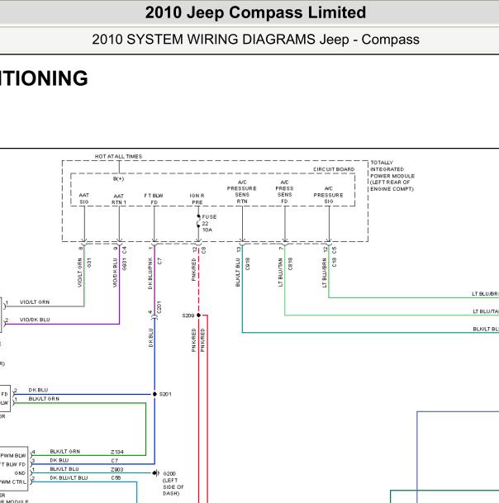Click the "HOT AT ALL TIMES" label

(x=118, y=157)
